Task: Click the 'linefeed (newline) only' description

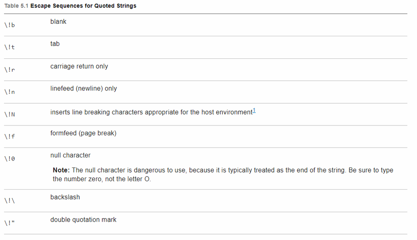Action: [83, 88]
